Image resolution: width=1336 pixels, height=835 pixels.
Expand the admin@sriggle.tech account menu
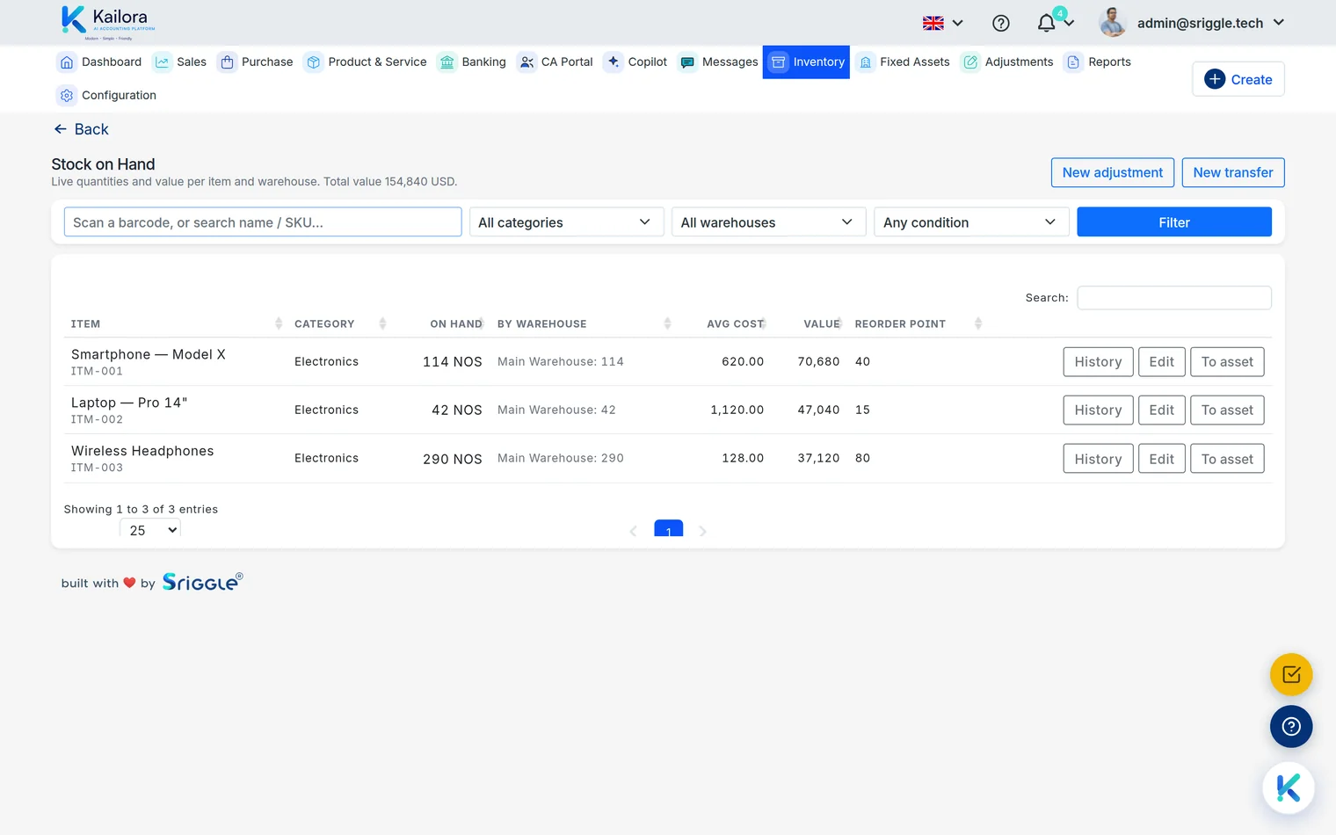(x=1210, y=23)
